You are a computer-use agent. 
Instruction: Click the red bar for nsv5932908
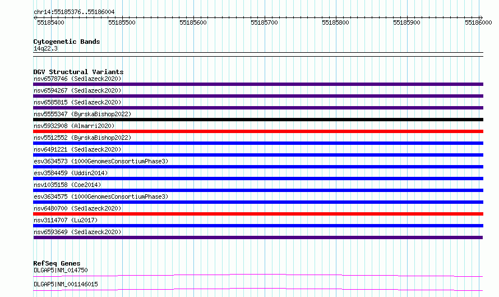(x=258, y=131)
